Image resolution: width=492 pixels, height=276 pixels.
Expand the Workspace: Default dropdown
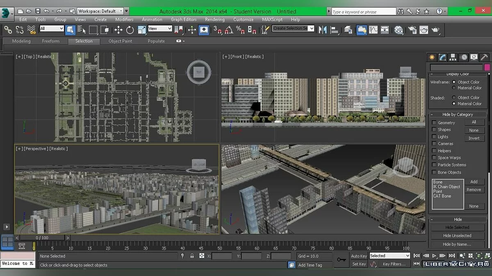pyautogui.click(x=100, y=11)
